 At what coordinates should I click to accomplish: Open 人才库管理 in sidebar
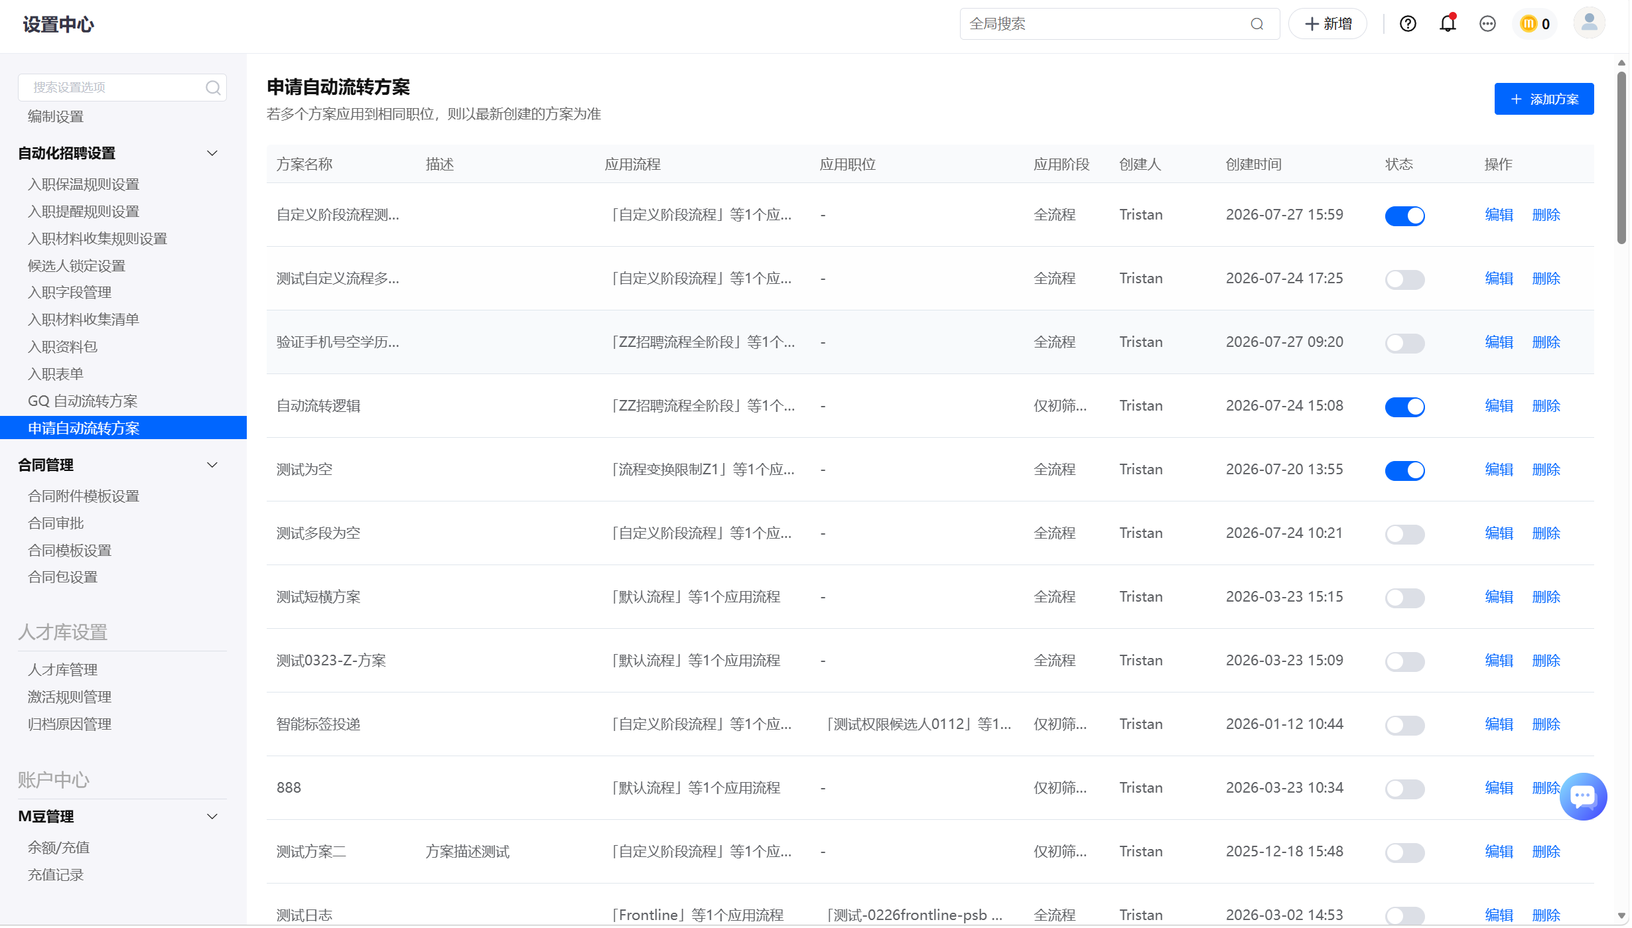coord(63,670)
